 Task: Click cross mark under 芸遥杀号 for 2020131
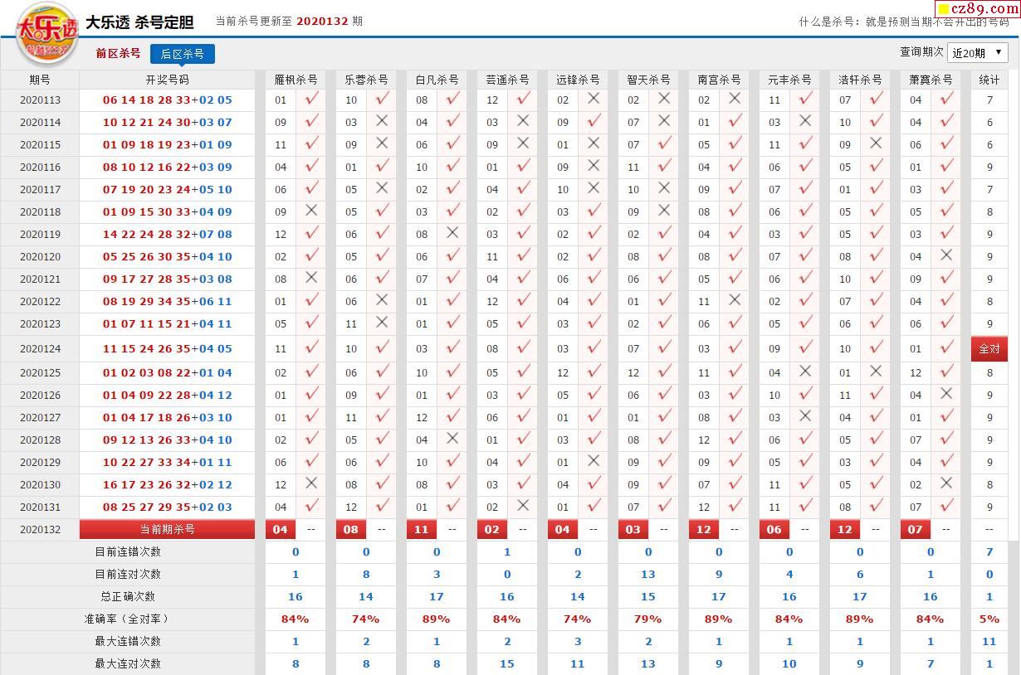(x=523, y=506)
